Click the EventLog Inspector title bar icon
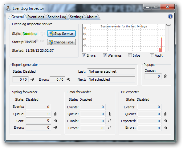183x149 pixels. pyautogui.click(x=8, y=8)
